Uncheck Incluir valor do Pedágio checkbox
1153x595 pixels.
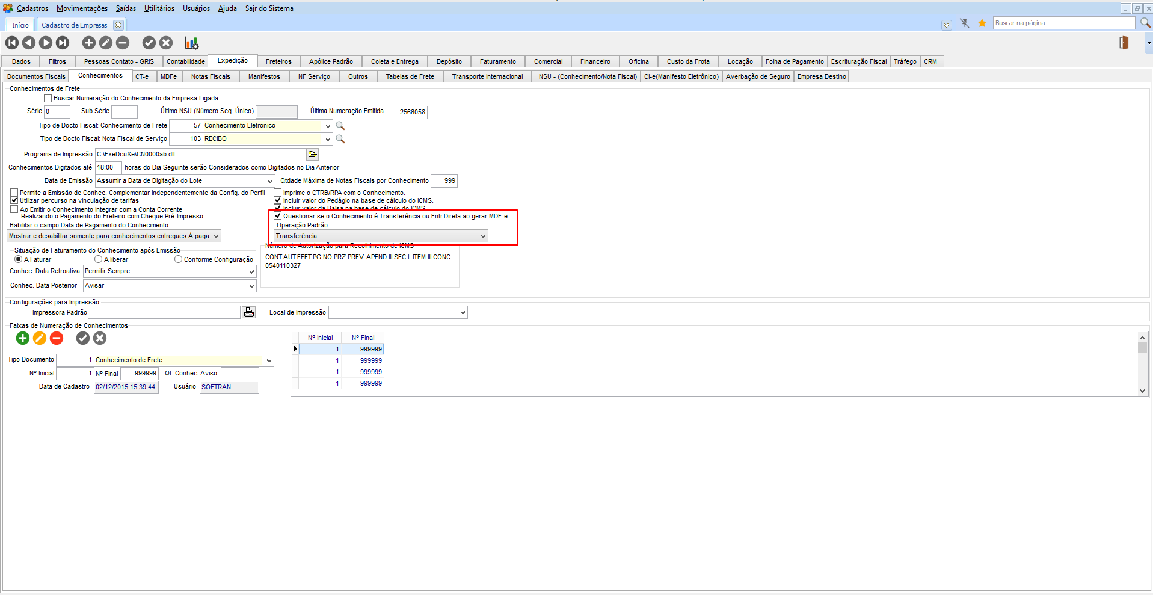click(x=278, y=200)
